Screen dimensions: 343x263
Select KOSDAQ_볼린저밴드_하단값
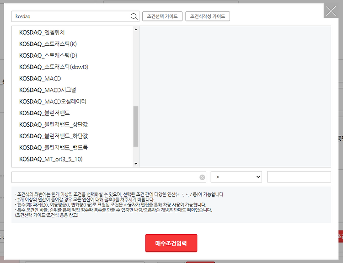[x=54, y=136]
